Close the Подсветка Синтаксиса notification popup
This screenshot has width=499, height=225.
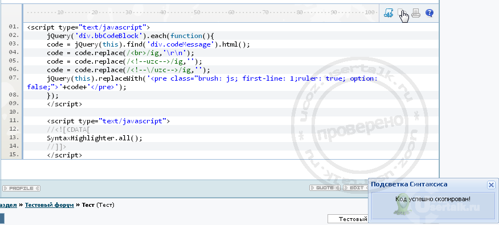point(492,185)
